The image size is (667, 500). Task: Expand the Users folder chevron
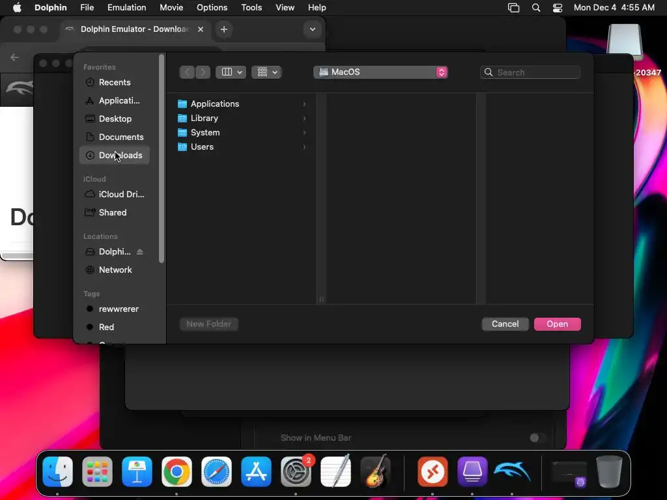point(304,147)
